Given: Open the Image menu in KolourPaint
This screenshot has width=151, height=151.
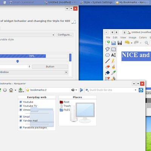Looking at the screenshot, I should click(132, 37).
